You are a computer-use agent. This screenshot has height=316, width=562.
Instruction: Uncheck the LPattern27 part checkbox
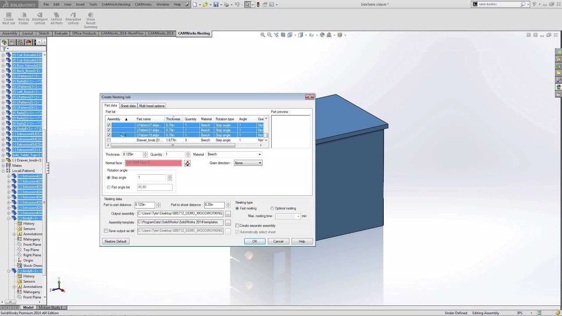coord(108,125)
